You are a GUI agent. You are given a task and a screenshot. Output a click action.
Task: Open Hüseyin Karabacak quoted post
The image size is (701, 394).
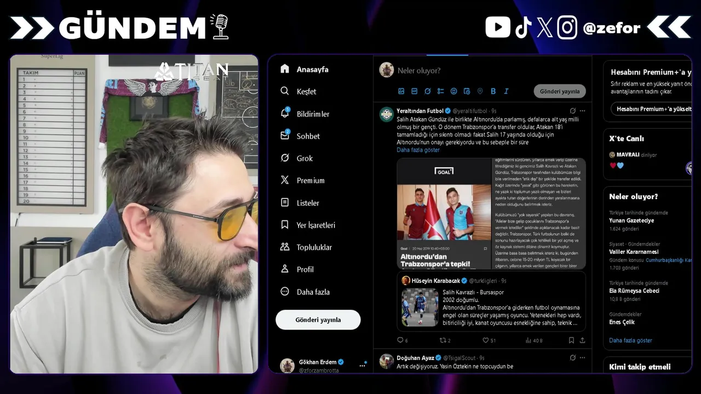(491, 302)
